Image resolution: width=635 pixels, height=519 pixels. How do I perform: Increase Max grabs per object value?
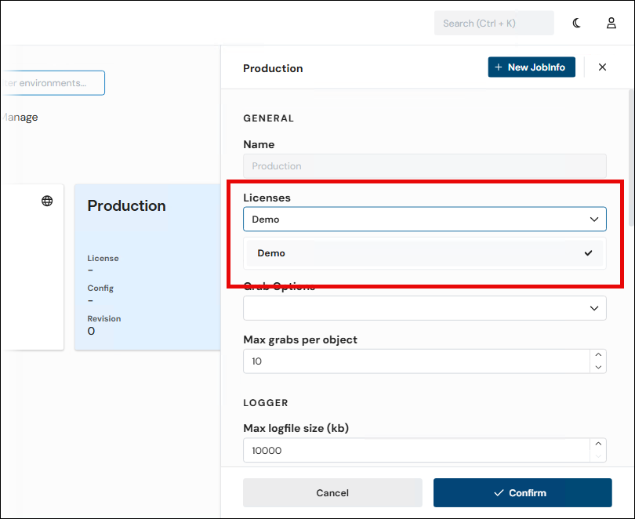pos(598,354)
